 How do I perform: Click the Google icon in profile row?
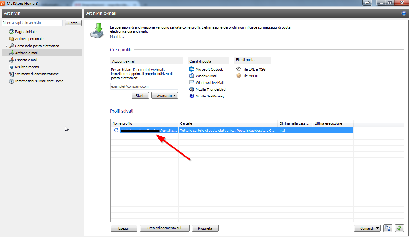(116, 131)
